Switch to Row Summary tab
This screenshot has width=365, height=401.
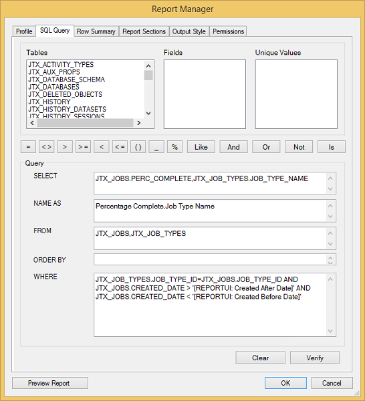(x=96, y=31)
